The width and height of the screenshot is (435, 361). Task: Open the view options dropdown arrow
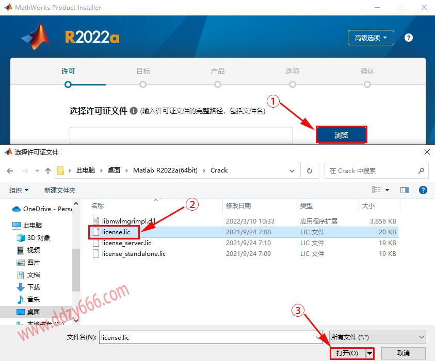(388, 190)
